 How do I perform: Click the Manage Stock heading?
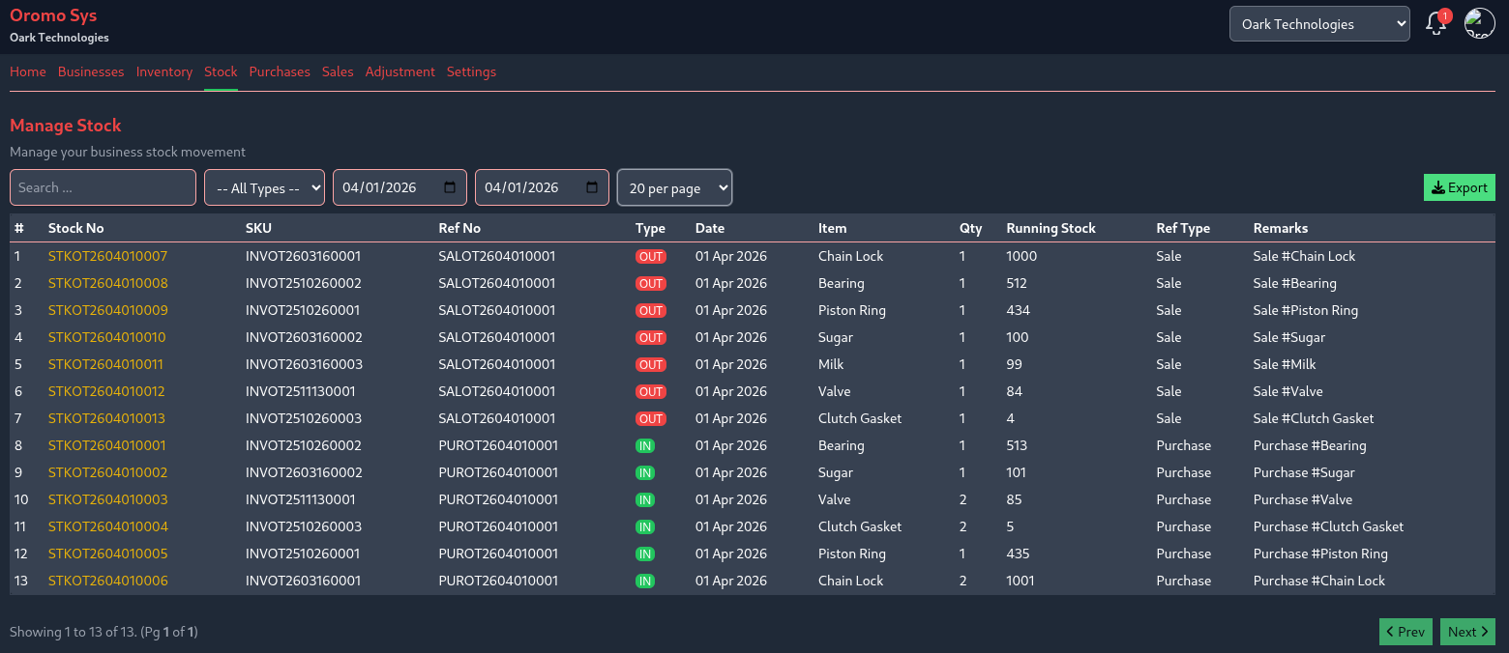tap(66, 126)
